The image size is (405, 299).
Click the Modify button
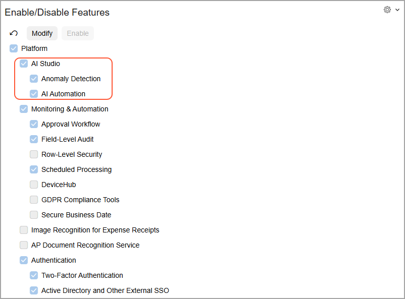[x=42, y=33]
